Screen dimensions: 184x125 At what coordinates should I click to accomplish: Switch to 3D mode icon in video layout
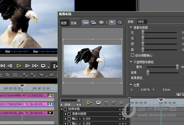click(93, 23)
